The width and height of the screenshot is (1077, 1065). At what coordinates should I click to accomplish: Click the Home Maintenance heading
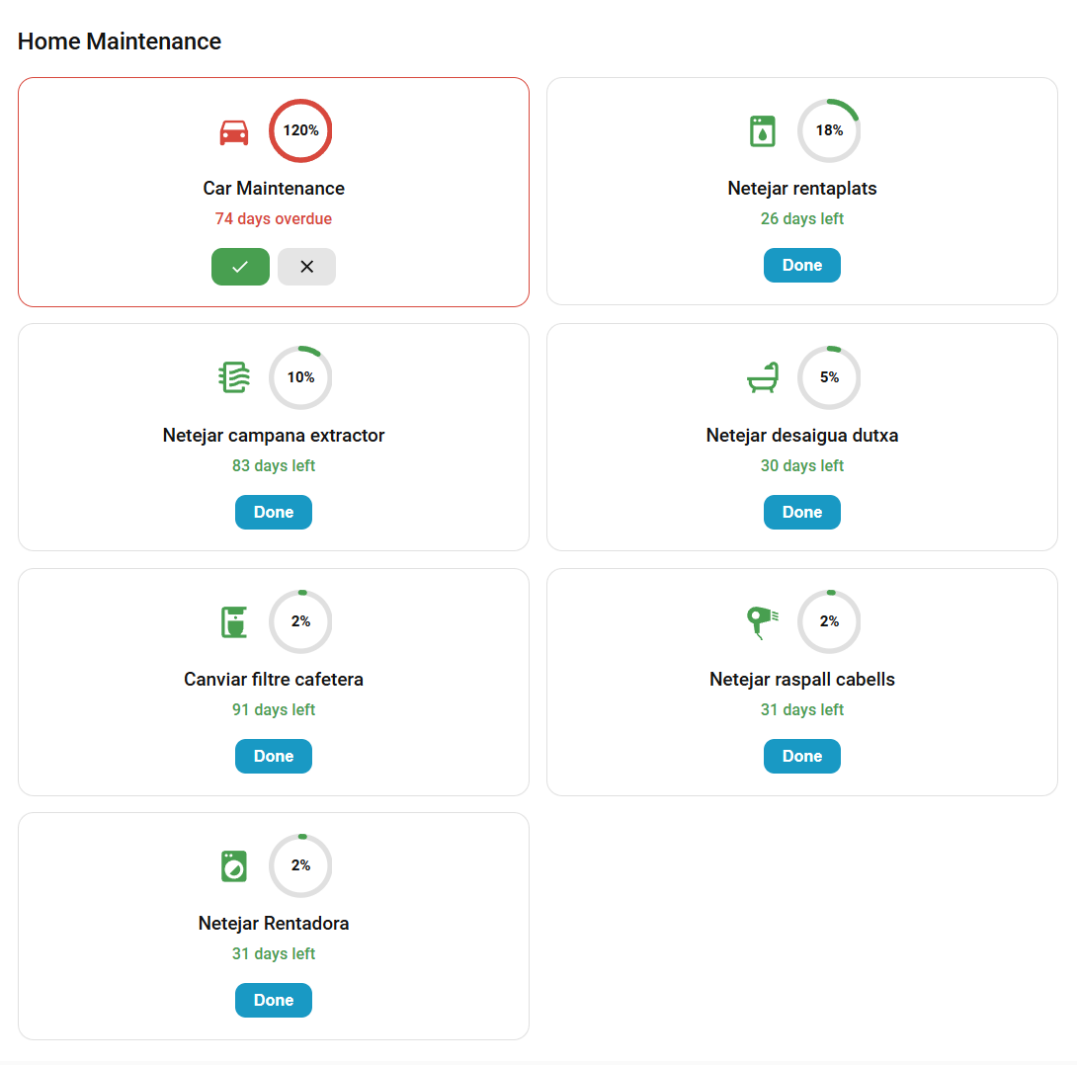coord(120,41)
